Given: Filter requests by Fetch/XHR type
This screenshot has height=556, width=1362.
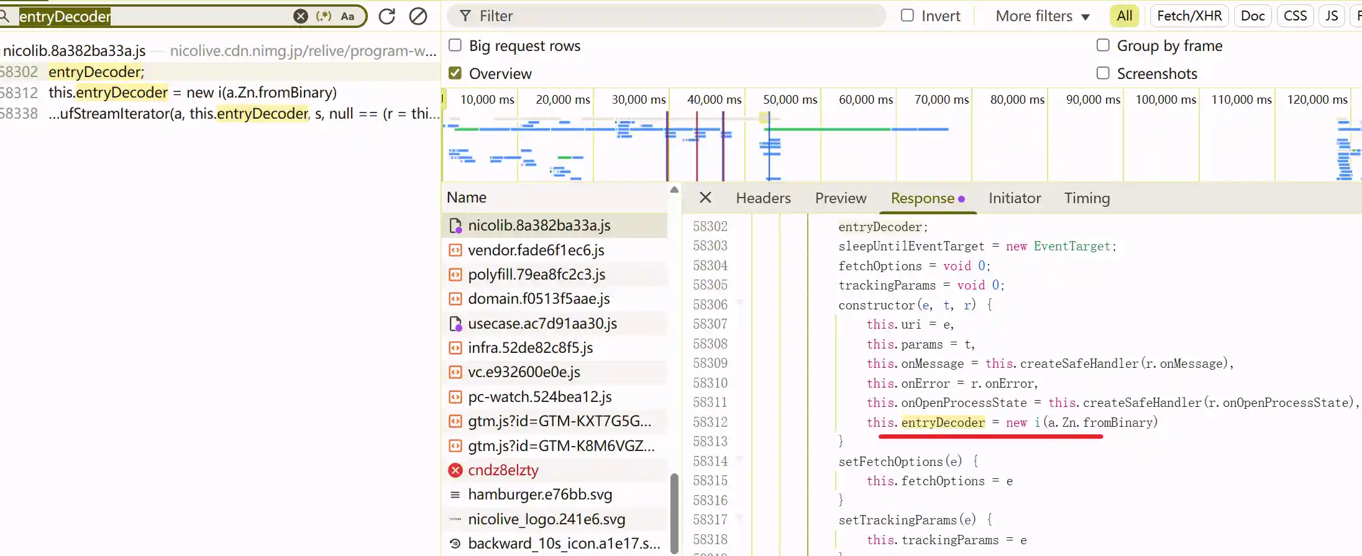Looking at the screenshot, I should 1189,16.
